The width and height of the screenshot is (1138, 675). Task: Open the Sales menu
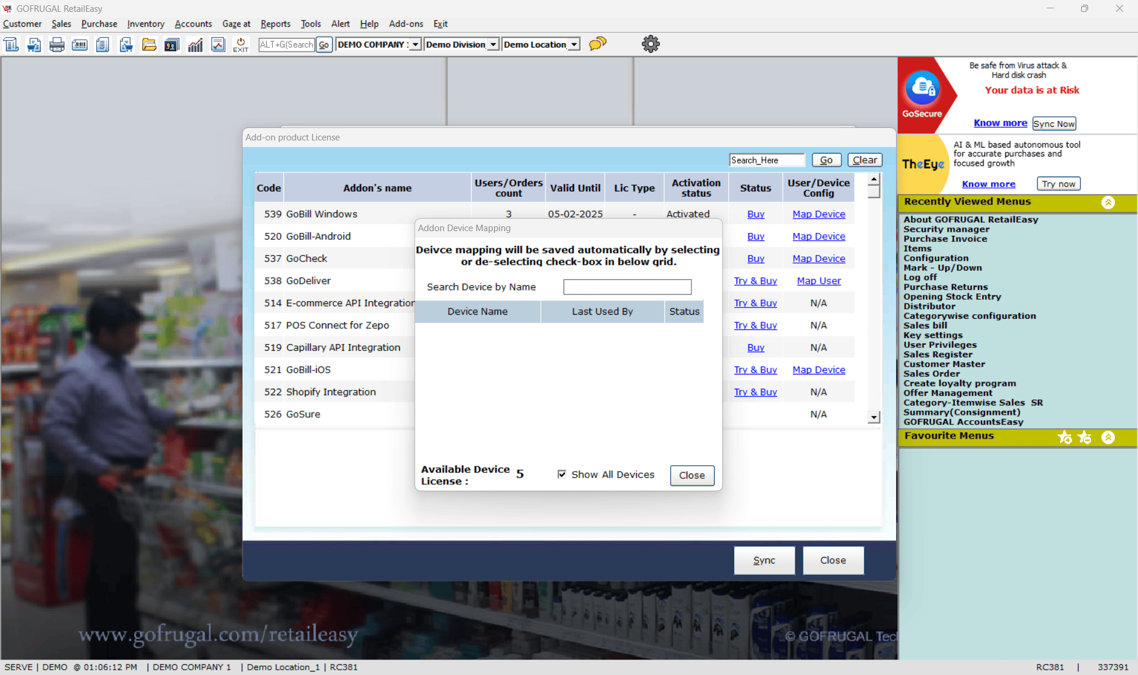[61, 24]
